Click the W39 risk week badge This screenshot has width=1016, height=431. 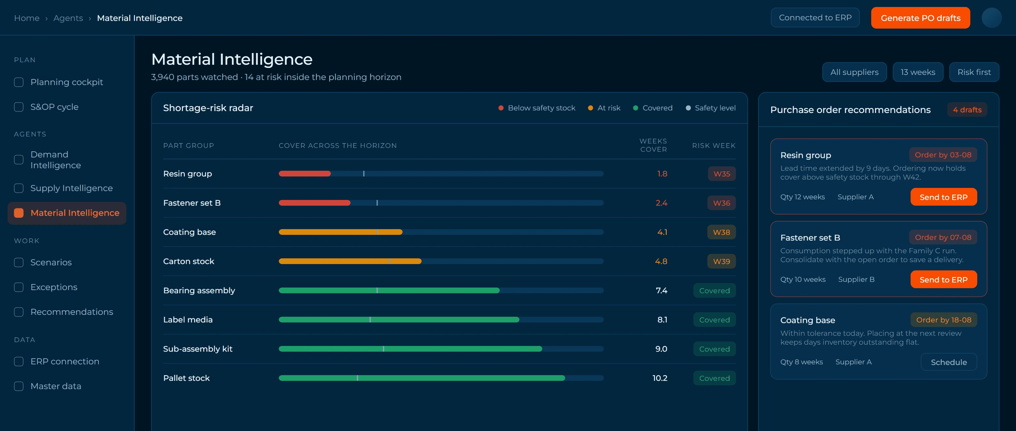coord(721,261)
